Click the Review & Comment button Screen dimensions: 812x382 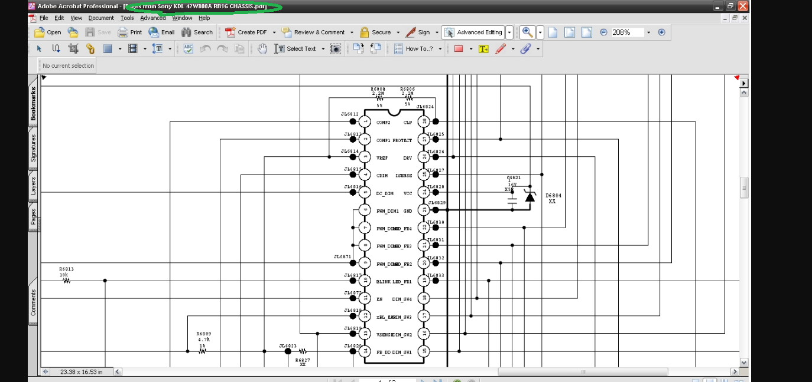(313, 32)
